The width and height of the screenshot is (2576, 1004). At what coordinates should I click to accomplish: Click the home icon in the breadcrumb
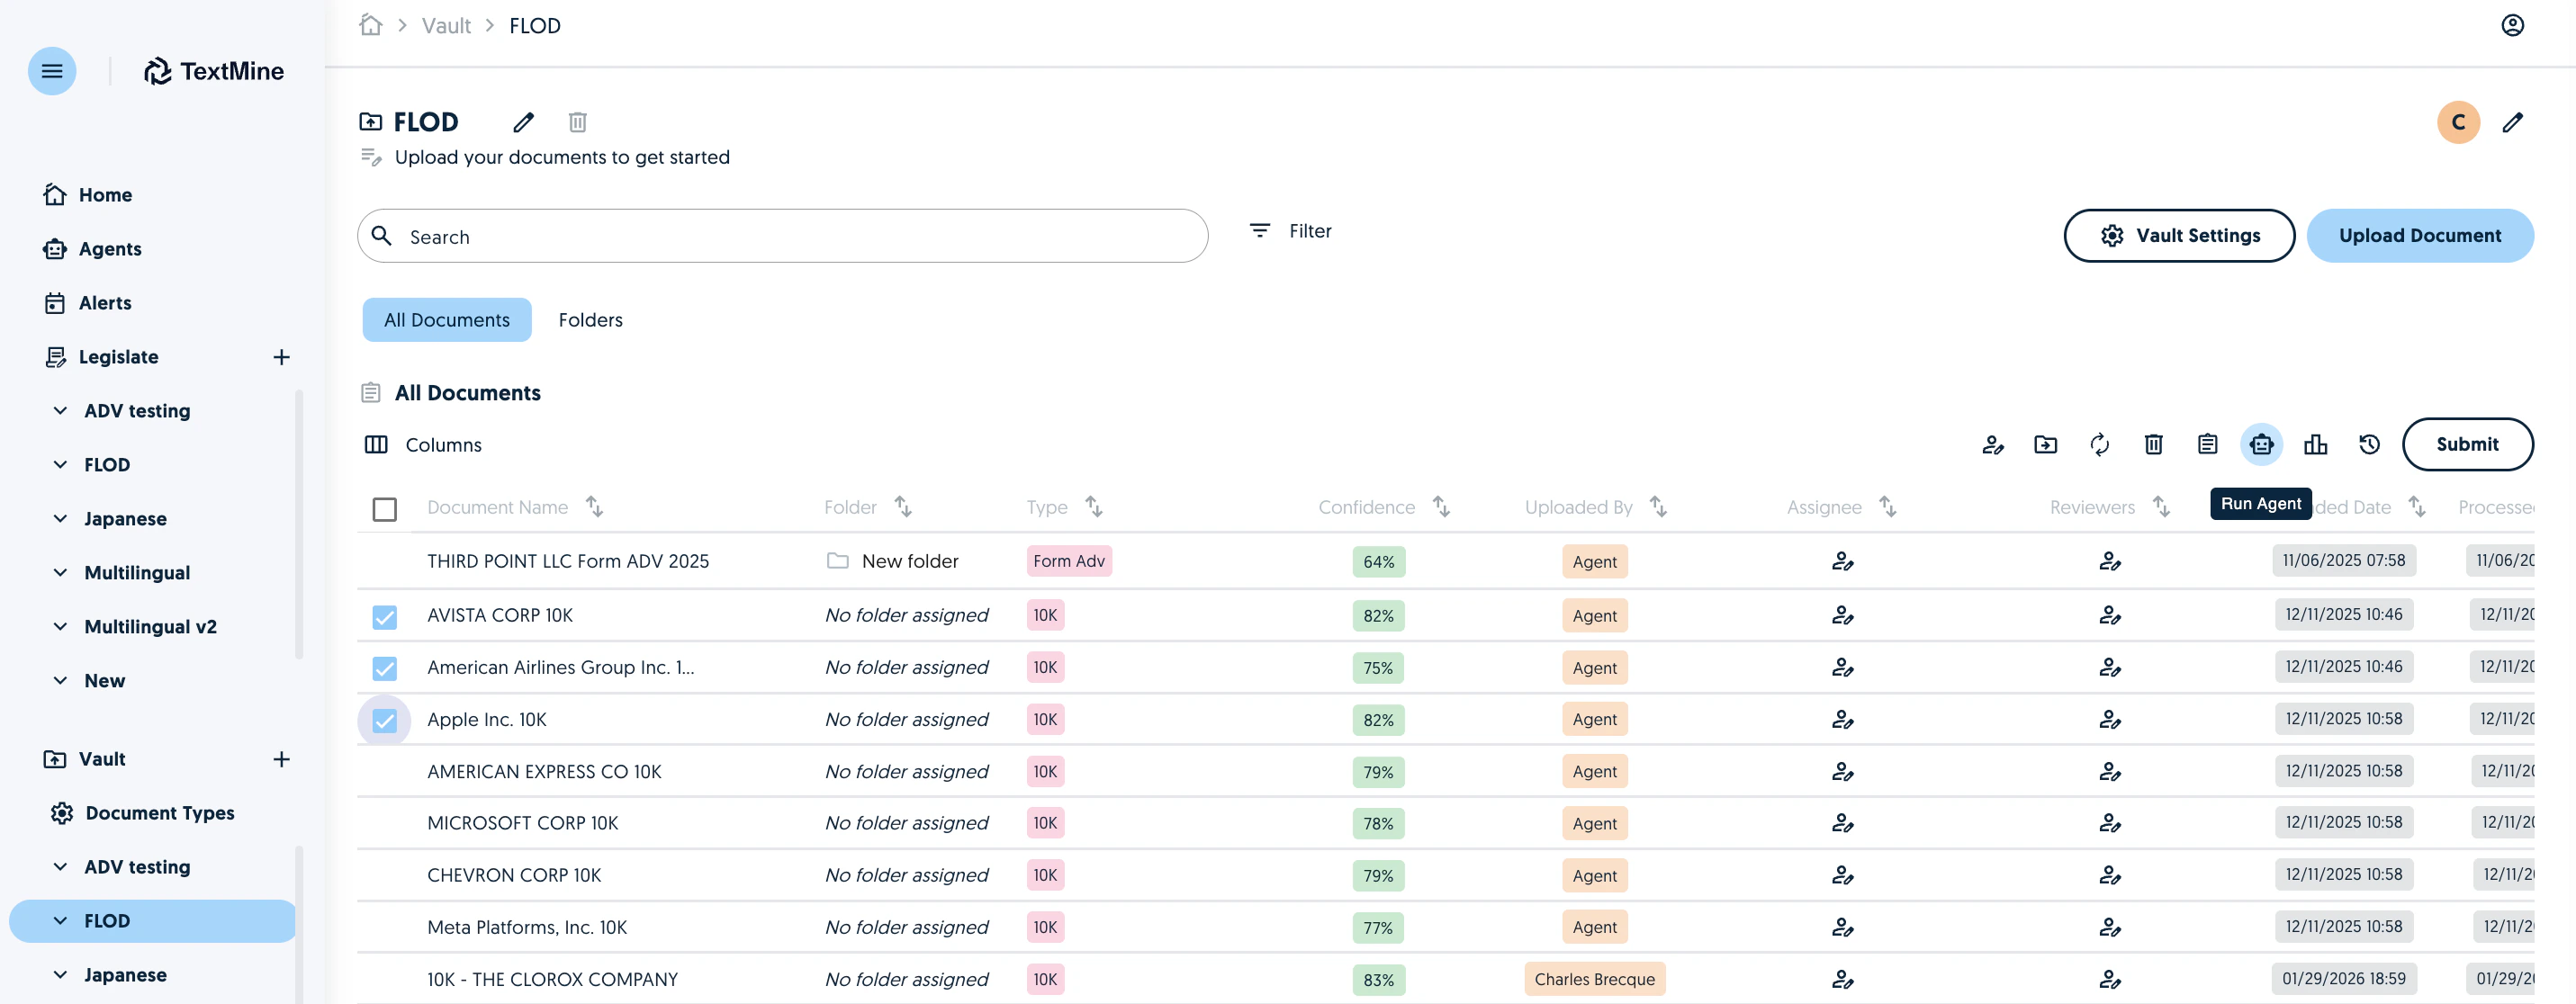pos(371,25)
